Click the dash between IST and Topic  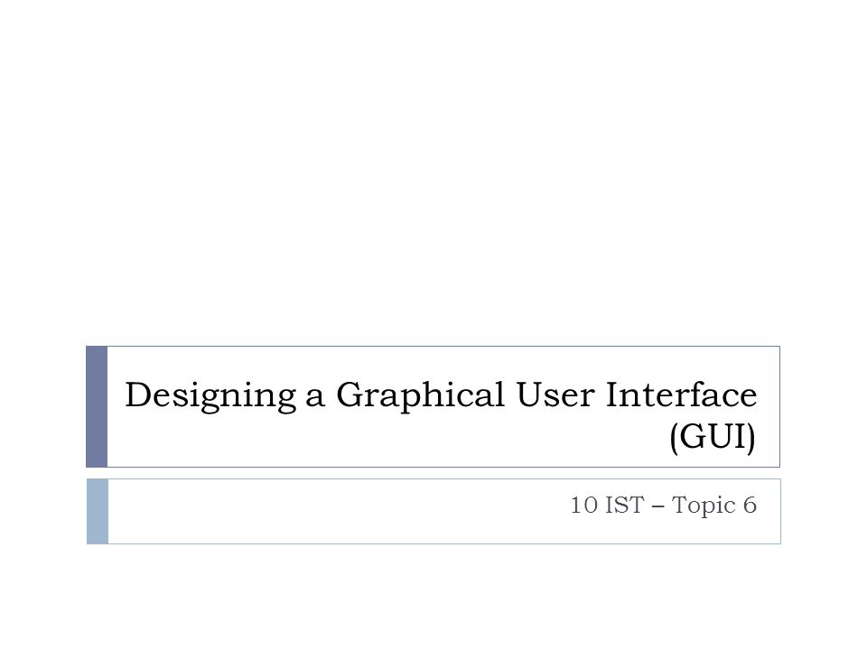658,506
